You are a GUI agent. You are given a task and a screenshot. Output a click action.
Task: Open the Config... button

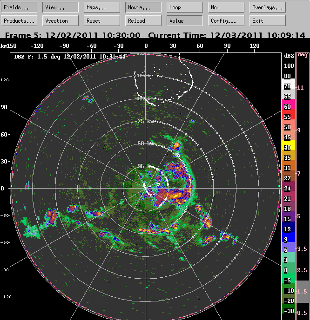pos(226,21)
